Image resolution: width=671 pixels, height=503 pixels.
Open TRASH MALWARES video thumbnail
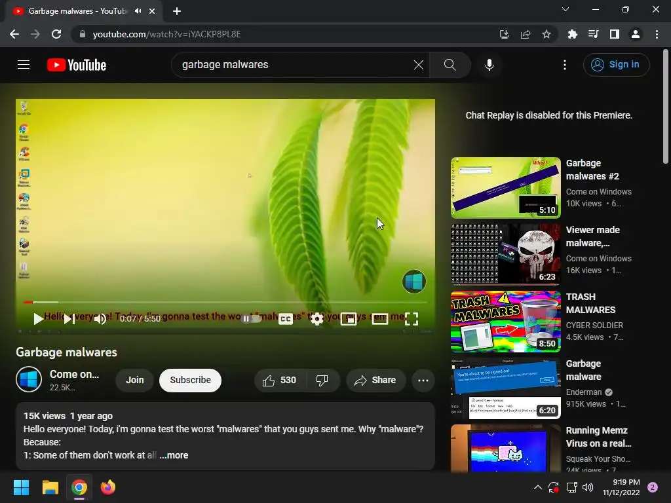tap(506, 321)
